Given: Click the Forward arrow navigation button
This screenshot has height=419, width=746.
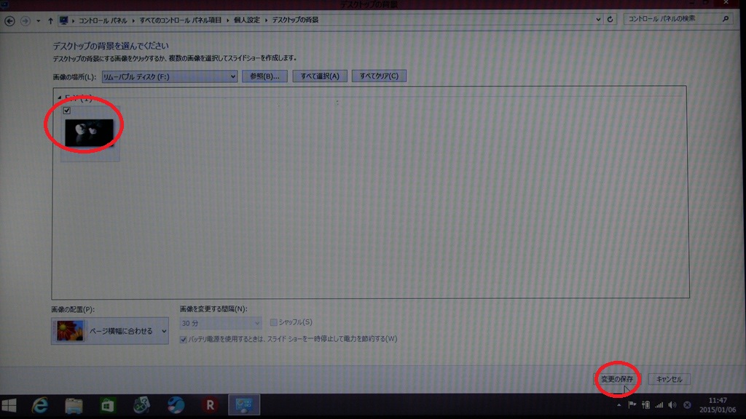Looking at the screenshot, I should pos(25,21).
